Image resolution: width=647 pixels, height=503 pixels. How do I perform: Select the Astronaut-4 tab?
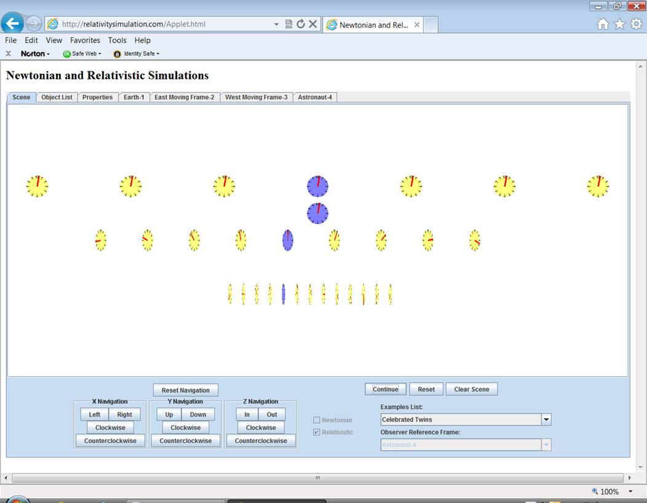[316, 97]
